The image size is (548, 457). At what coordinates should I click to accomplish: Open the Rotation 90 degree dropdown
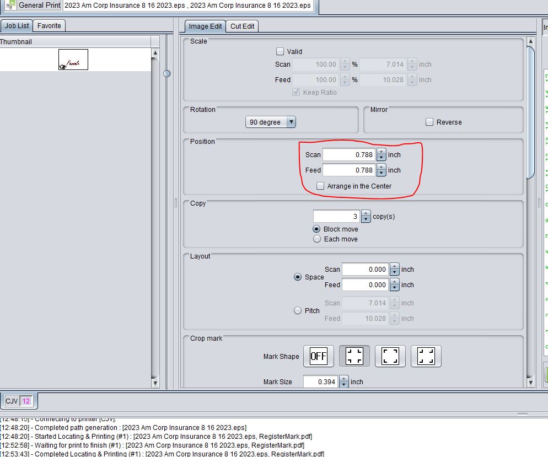(271, 122)
